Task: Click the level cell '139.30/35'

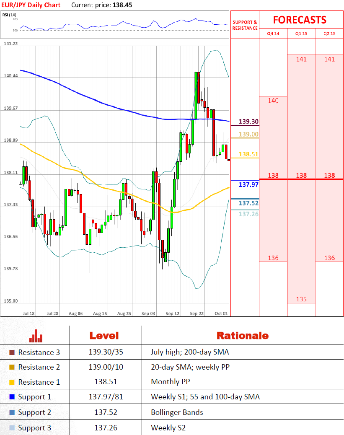Action: pyautogui.click(x=106, y=352)
